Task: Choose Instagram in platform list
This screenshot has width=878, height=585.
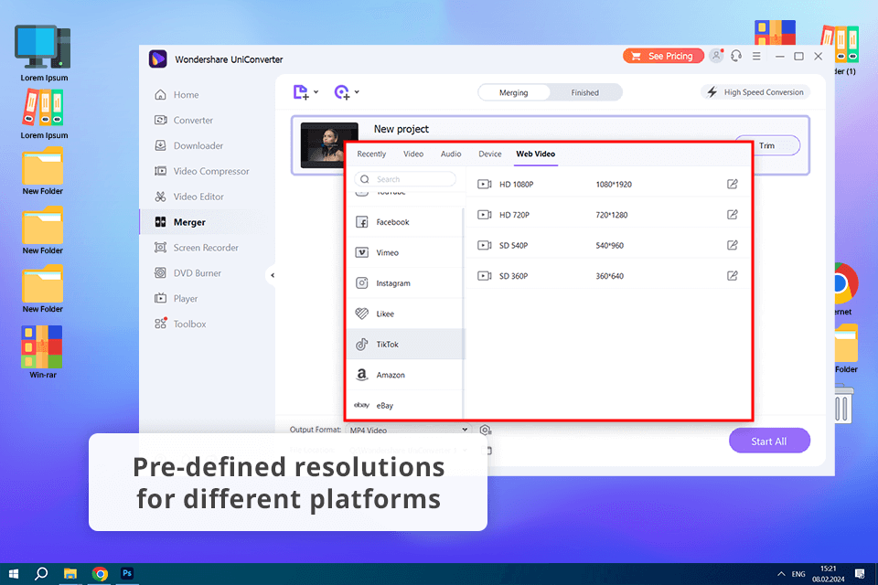Action: (406, 283)
